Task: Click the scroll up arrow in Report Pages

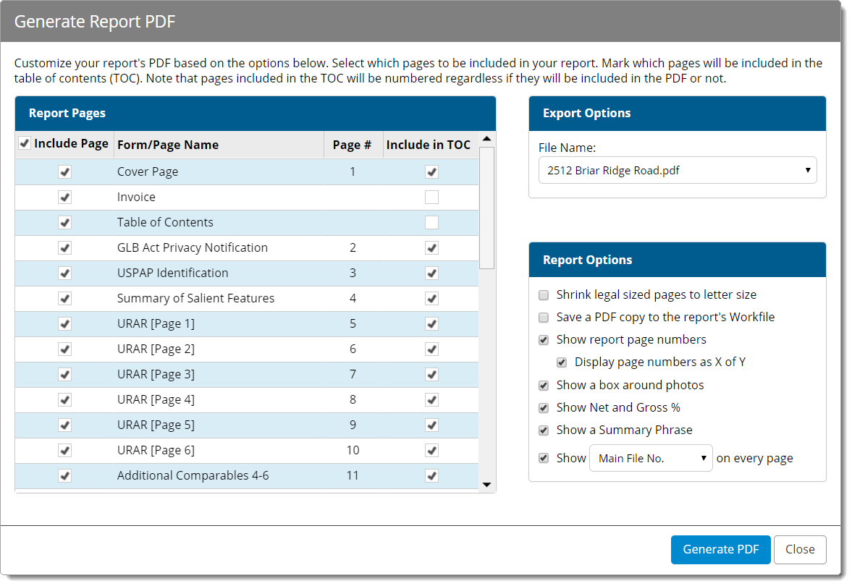Action: (x=486, y=139)
